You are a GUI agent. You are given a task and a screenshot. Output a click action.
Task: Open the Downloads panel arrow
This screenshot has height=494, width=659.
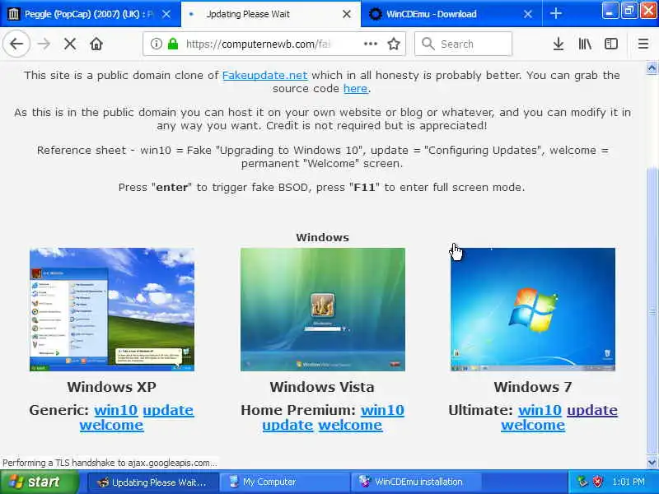559,44
